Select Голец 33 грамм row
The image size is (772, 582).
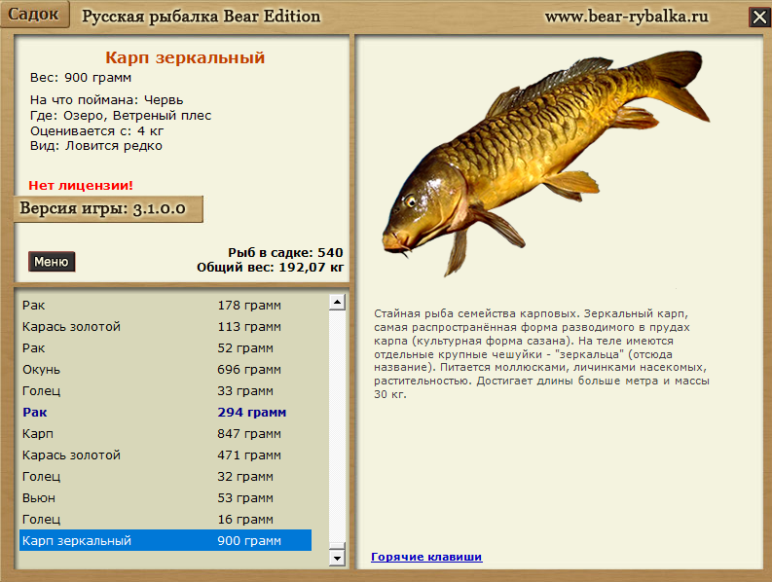click(165, 391)
